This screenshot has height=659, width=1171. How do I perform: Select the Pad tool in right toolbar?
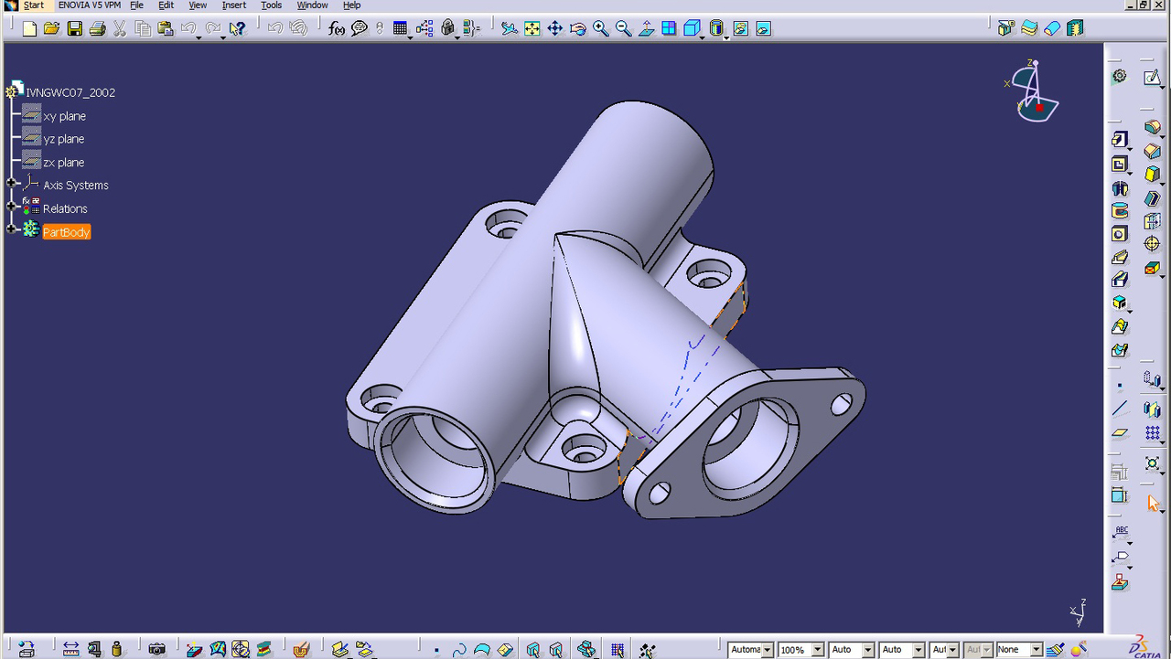(x=1120, y=139)
